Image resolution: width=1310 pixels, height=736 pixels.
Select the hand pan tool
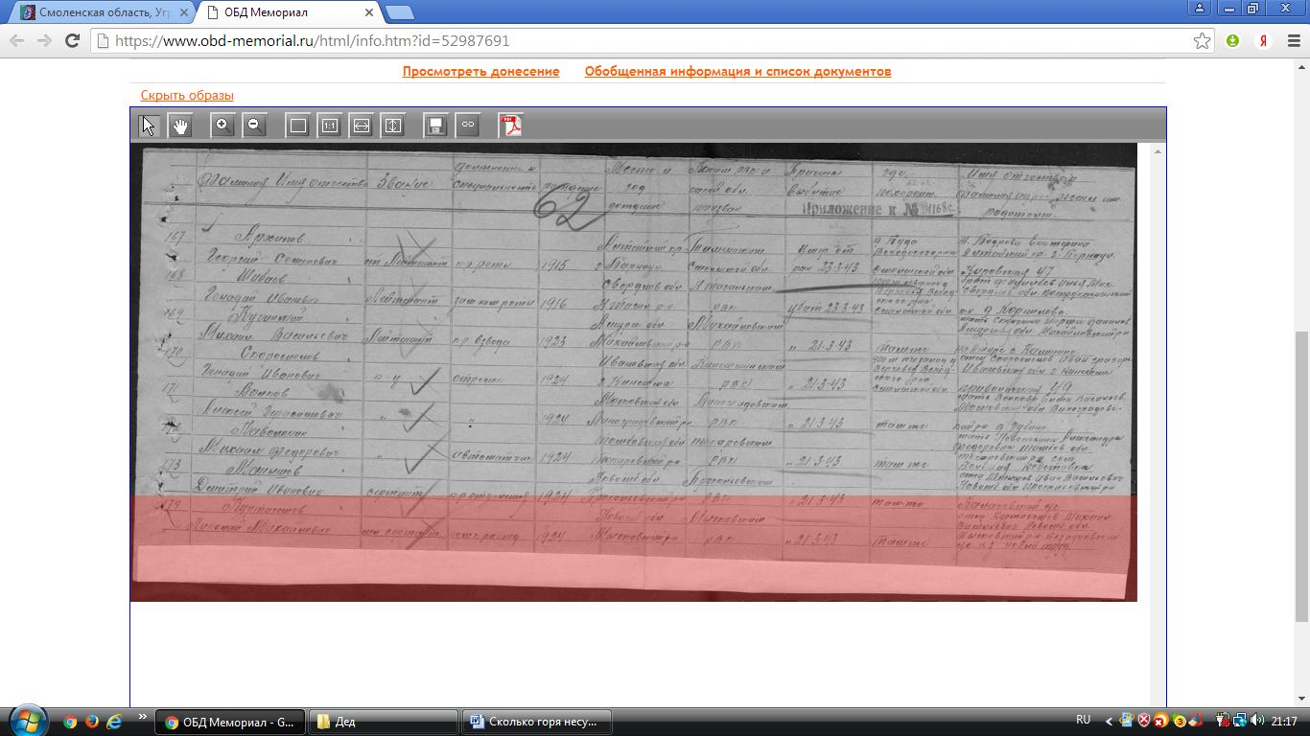(180, 126)
